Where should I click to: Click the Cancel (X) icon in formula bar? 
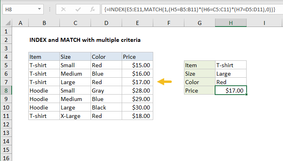click(63, 9)
